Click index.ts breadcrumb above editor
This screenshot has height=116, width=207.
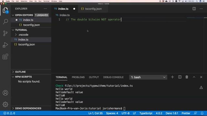tap(64, 15)
